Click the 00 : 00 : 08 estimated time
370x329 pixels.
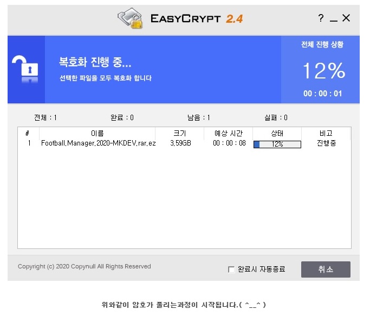(x=229, y=143)
